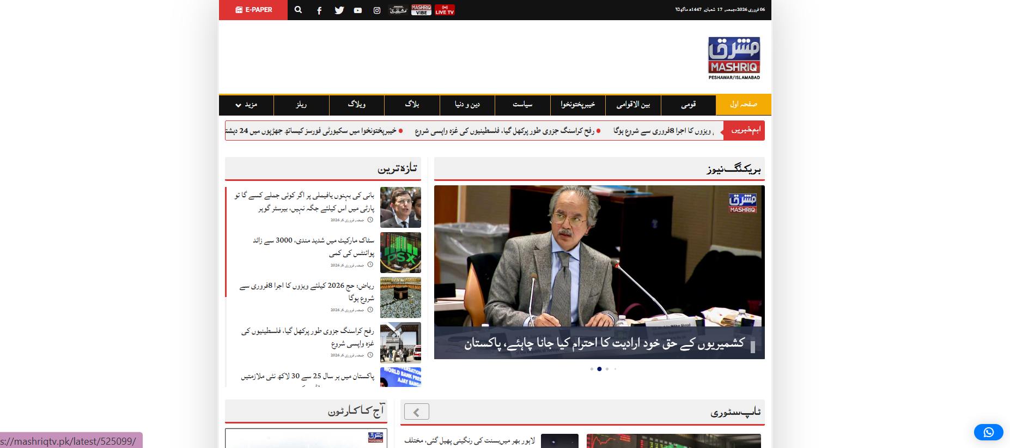
Task: Open the ریاض: حج 2026 visa headline
Action: [x=307, y=292]
